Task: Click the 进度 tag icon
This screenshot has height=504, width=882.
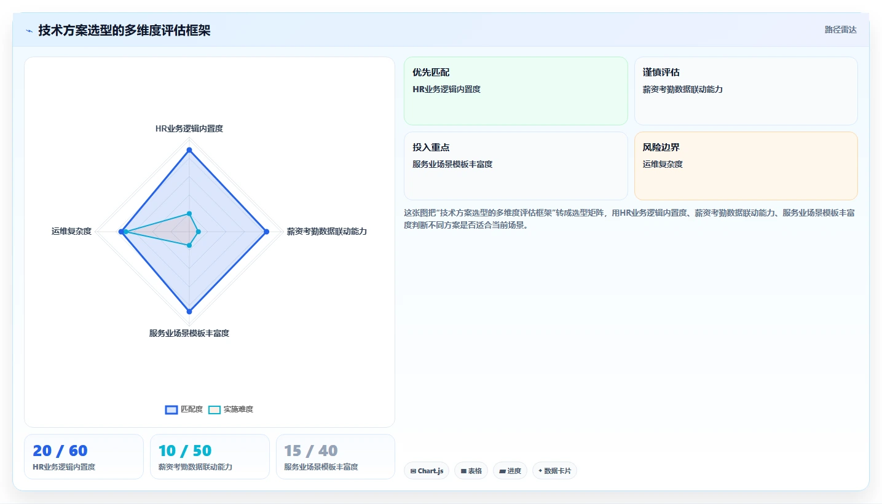Action: click(x=502, y=471)
